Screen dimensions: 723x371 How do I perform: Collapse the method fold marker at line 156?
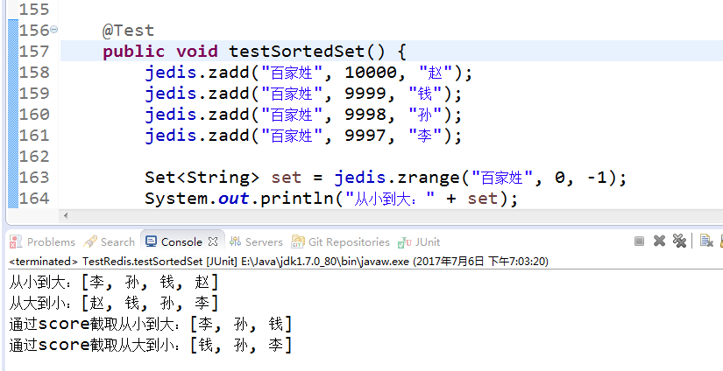pos(54,30)
